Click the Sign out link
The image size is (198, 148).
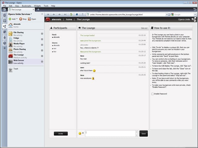(144, 28)
